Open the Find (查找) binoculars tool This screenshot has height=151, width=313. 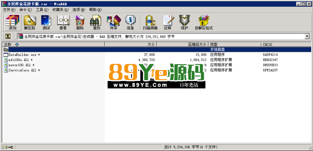tap(97, 22)
